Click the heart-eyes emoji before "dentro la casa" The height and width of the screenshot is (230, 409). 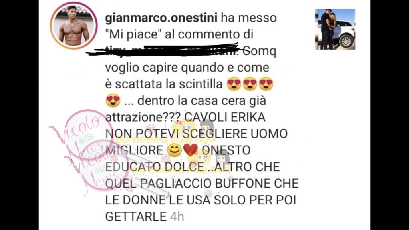113,100
